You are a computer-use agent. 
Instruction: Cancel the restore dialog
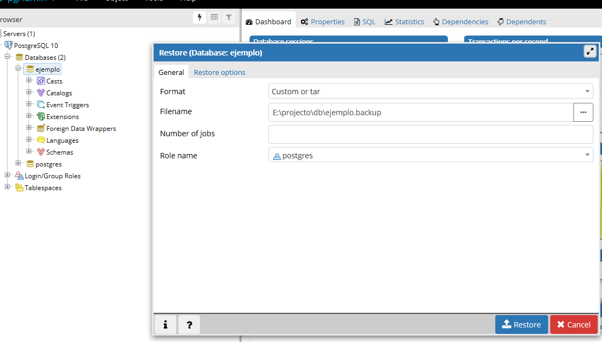pos(573,325)
